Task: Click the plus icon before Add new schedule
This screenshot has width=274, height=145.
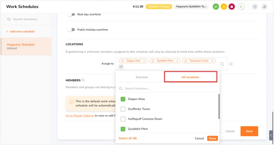Action: click(7, 32)
